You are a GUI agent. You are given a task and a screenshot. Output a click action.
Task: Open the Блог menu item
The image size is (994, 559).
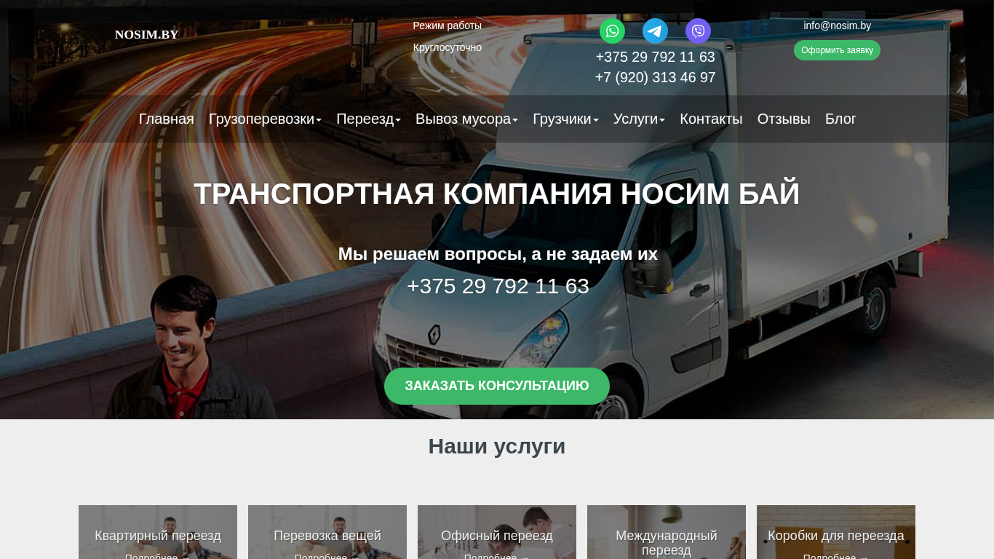click(x=840, y=119)
